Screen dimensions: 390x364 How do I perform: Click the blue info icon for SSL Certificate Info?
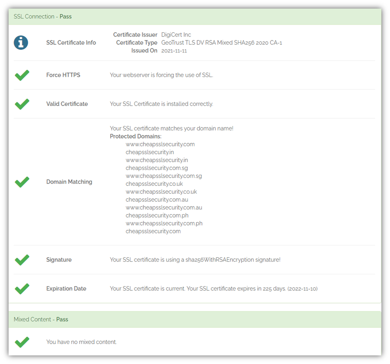(x=21, y=43)
